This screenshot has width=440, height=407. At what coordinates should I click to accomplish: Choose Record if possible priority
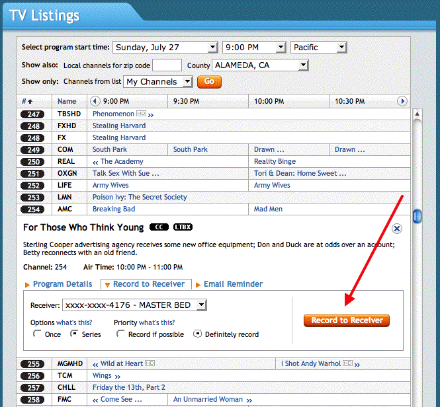(x=120, y=334)
